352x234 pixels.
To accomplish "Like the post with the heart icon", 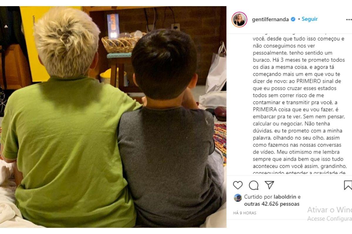I will [238, 185].
